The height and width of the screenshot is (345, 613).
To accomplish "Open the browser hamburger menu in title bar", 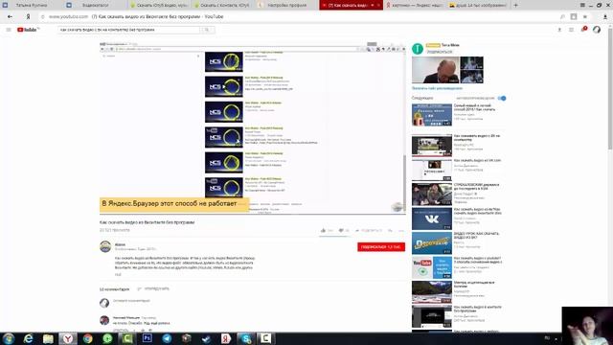I will tap(582, 5).
